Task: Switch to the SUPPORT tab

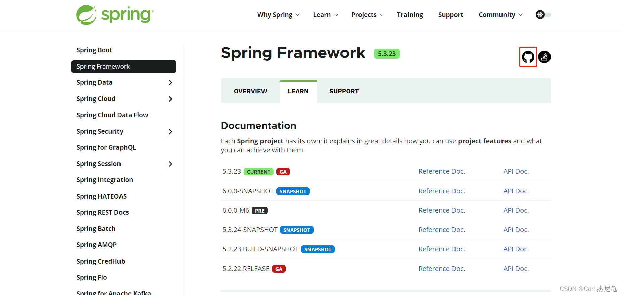Action: (344, 91)
